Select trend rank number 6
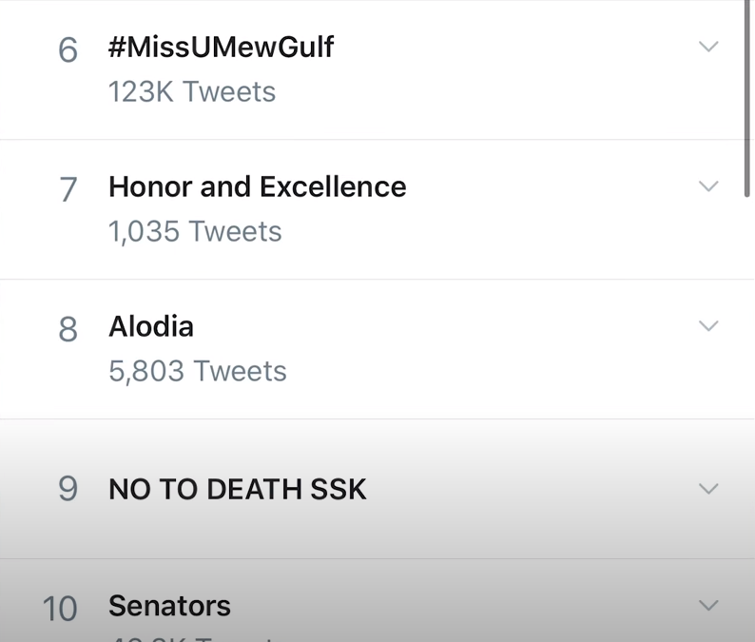 coord(68,50)
